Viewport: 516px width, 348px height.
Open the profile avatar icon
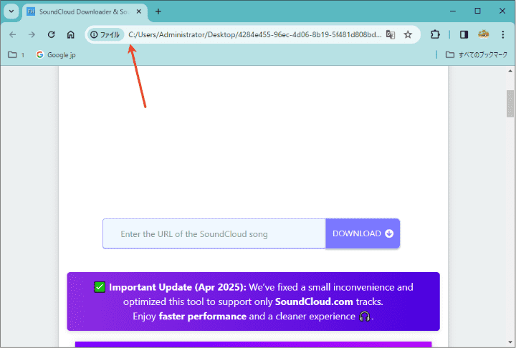click(x=484, y=34)
